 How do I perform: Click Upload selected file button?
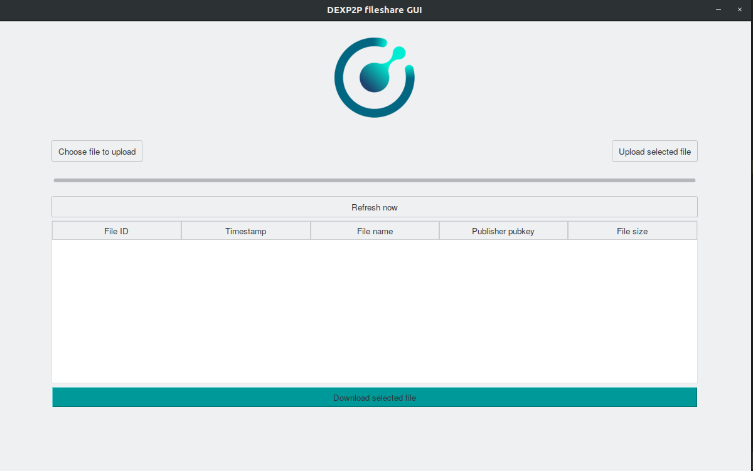click(x=654, y=152)
